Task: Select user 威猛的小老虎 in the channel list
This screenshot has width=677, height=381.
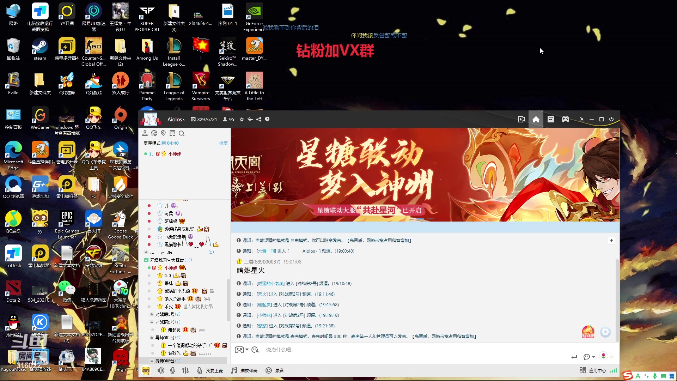Action: click(177, 291)
